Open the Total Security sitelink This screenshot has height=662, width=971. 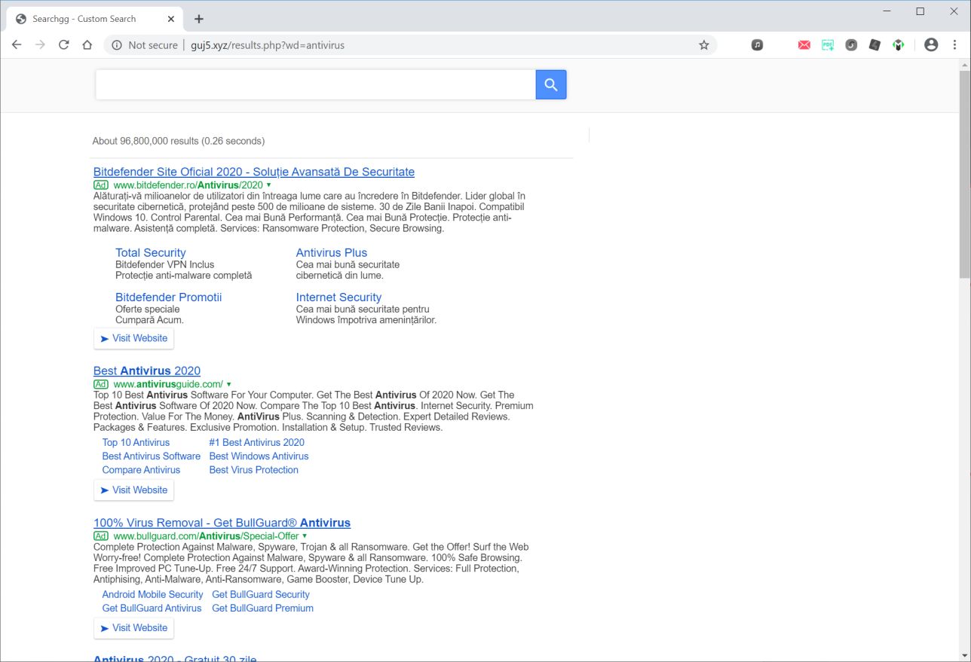150,252
